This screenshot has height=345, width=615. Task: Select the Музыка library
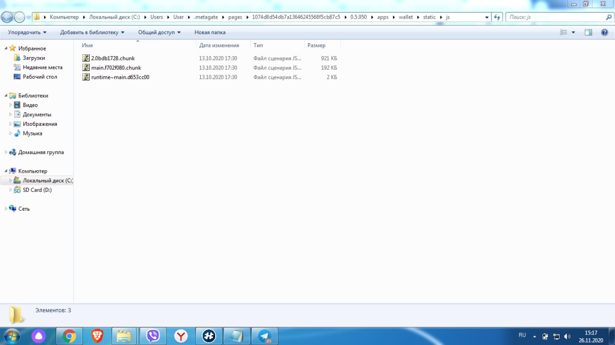32,133
